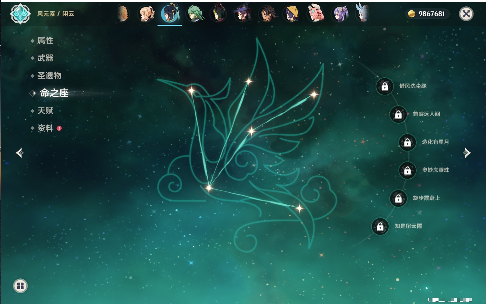Open locked constellation icon beside 鹤唳远人间
Image resolution: width=486 pixels, height=304 pixels.
pos(398,115)
